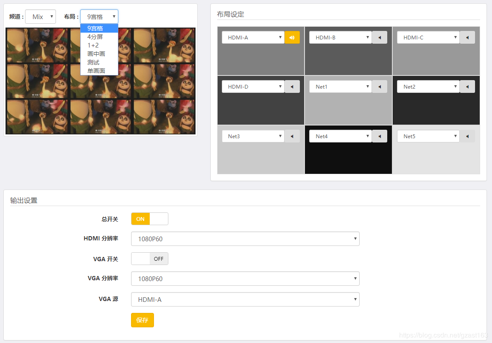Enable audio for the Net2 cell
Viewport: 492px width, 343px height.
click(467, 86)
